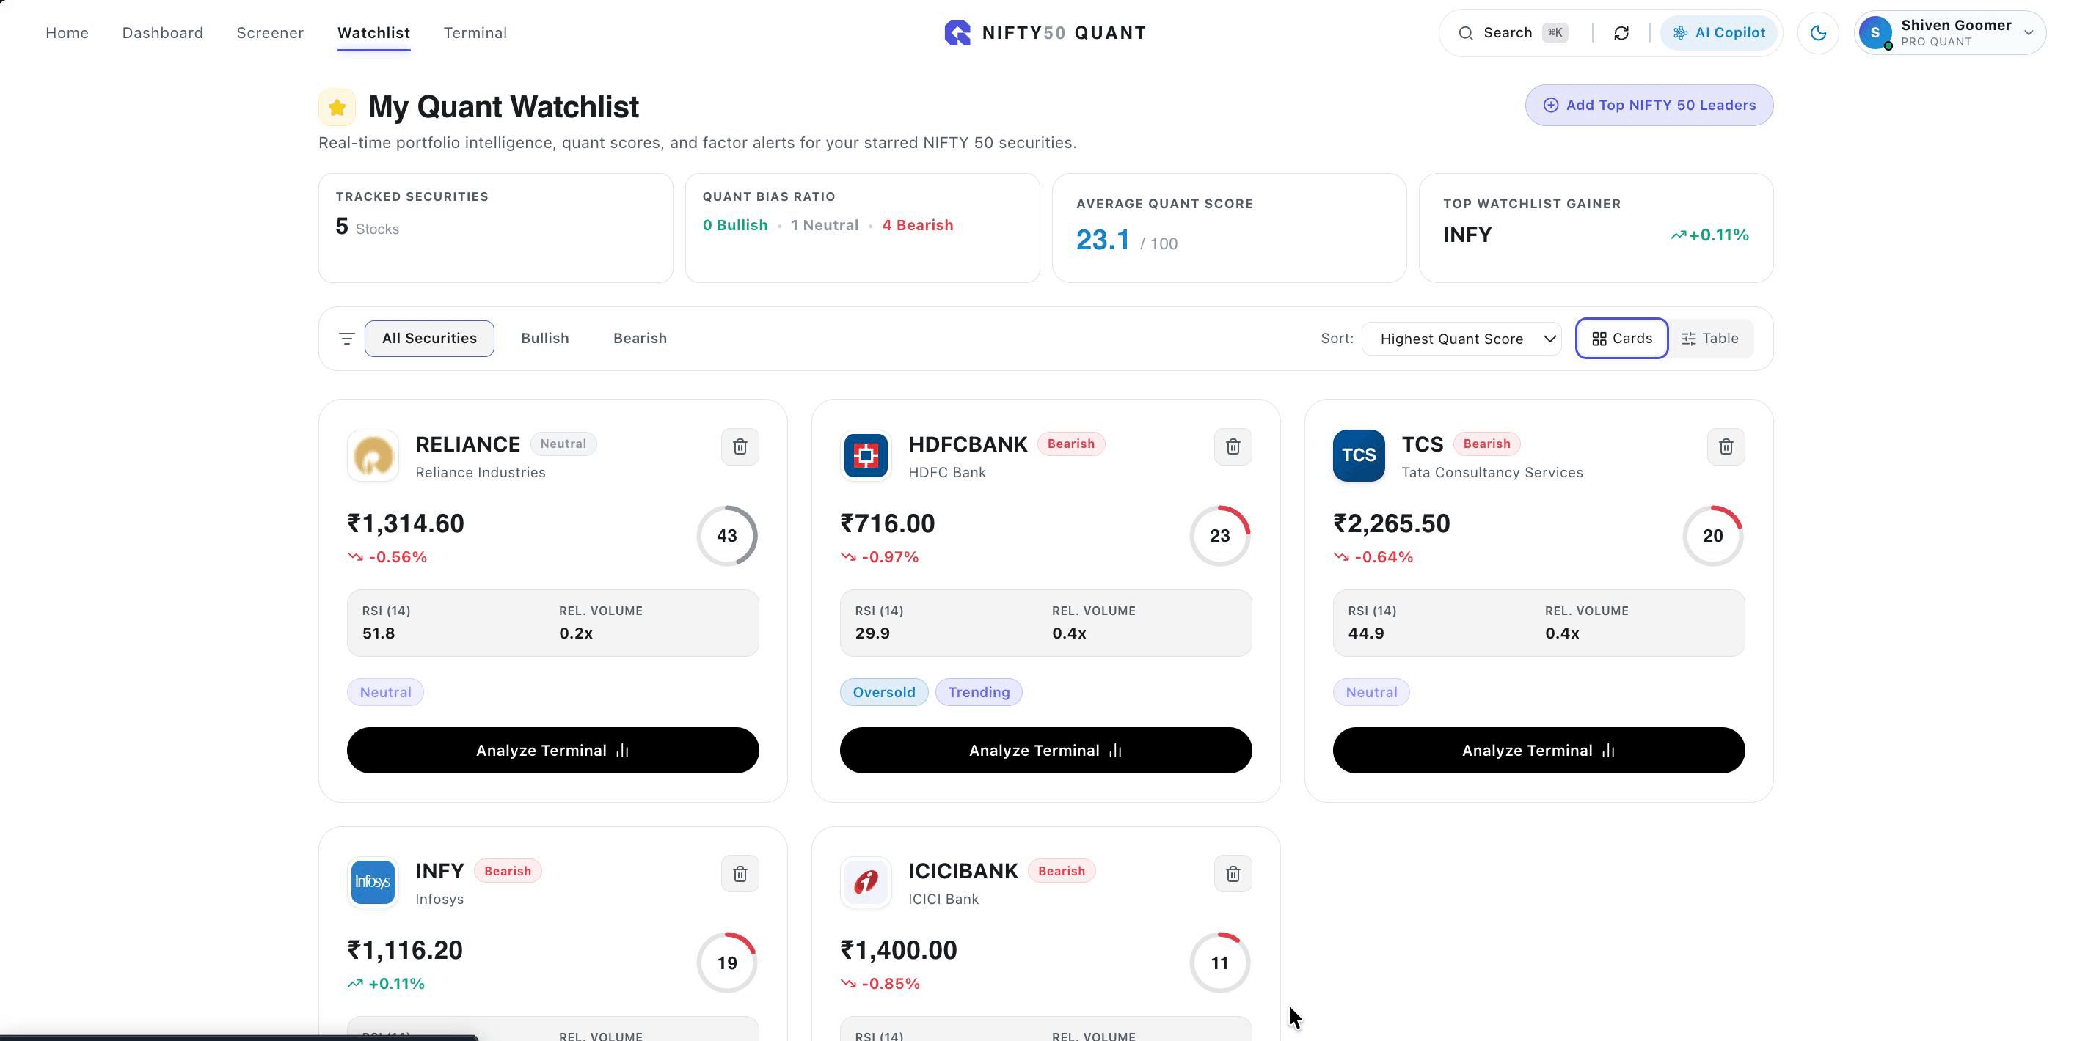This screenshot has height=1041, width=2088.
Task: Expand the Shiven Goomer account menu chevron
Action: click(2028, 33)
